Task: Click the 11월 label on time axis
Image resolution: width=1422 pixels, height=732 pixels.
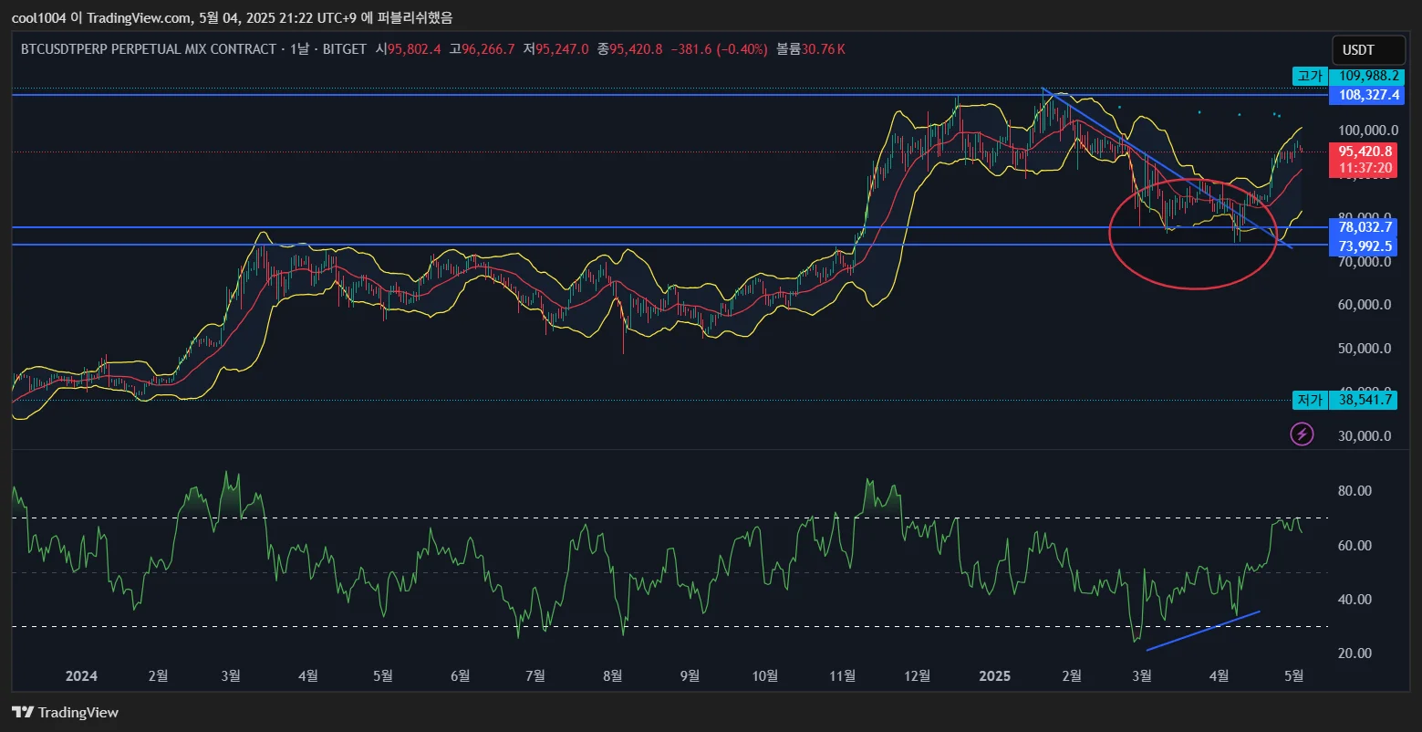Action: [843, 676]
